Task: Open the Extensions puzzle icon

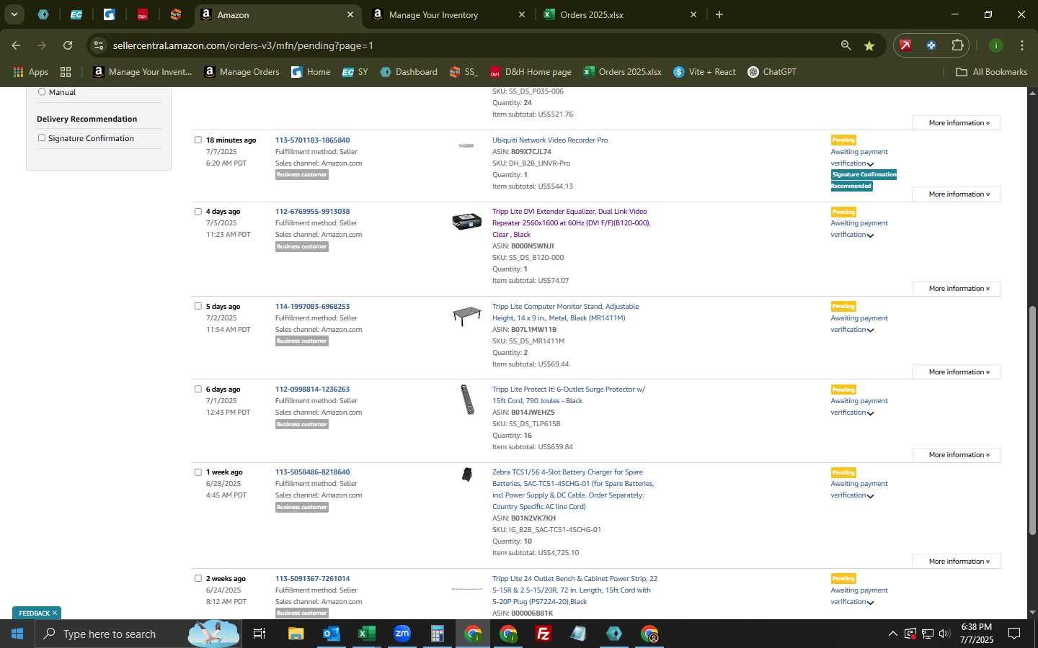Action: coord(957,45)
